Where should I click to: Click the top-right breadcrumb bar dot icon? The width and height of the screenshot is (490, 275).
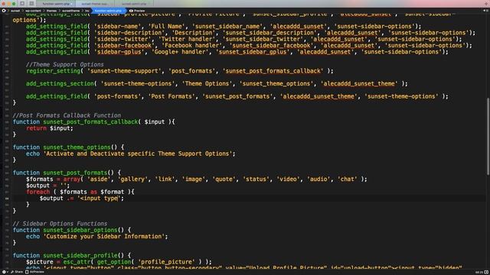pyautogui.click(x=484, y=11)
